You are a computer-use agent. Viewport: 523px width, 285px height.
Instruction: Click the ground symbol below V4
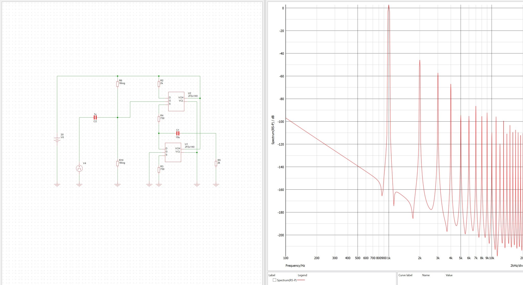[x=79, y=185]
